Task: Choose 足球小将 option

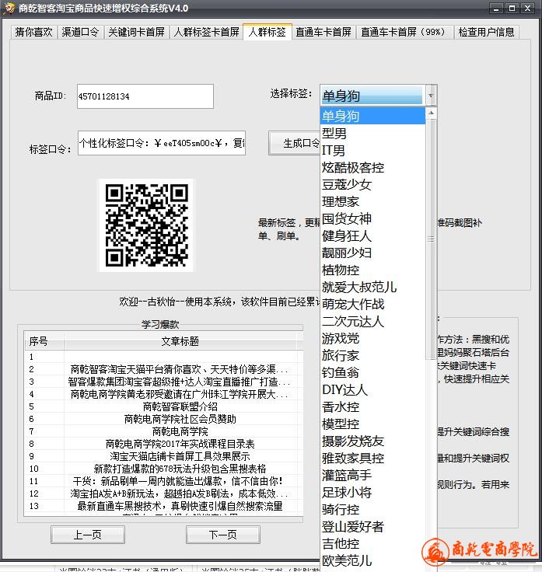Action: pos(372,492)
